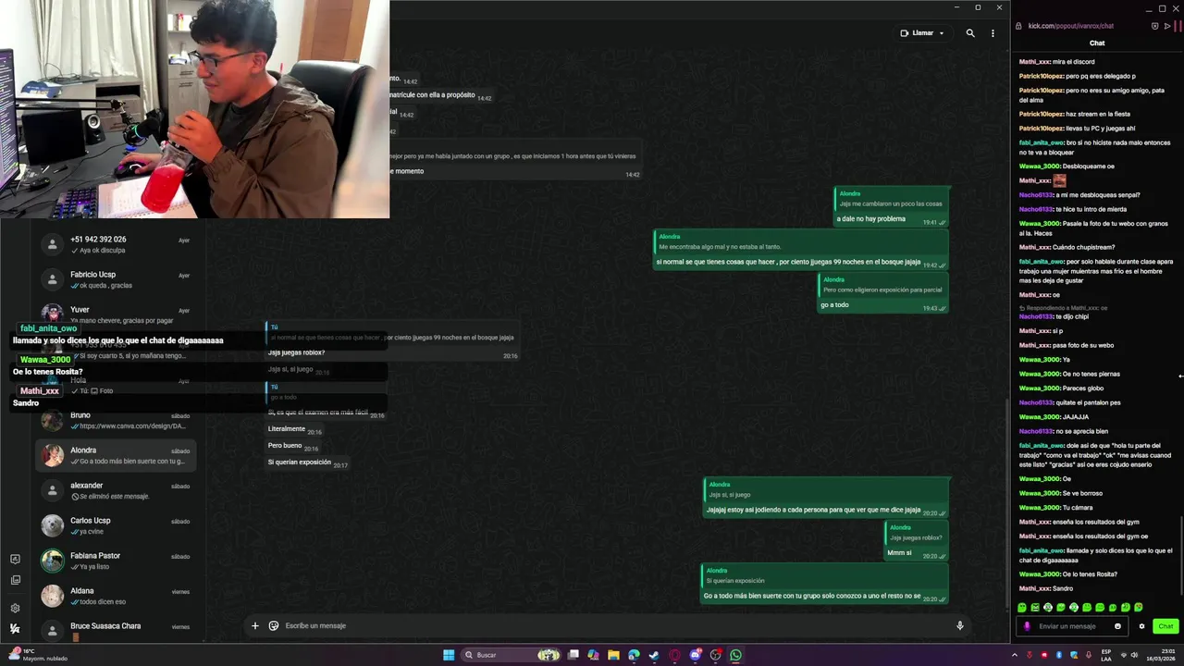
Task: Open OBS Studio from the taskbar
Action: (x=715, y=655)
